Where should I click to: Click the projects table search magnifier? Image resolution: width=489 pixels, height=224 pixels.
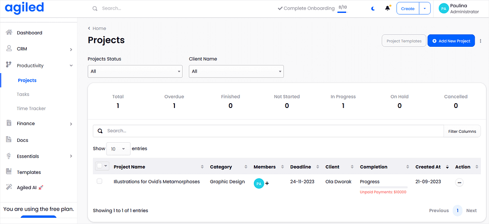100,131
